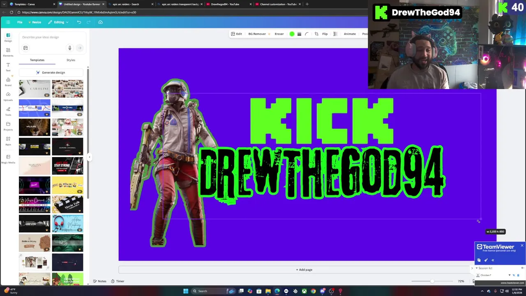526x296 pixels.
Task: Click the 72% zoom level value
Action: [x=461, y=281]
